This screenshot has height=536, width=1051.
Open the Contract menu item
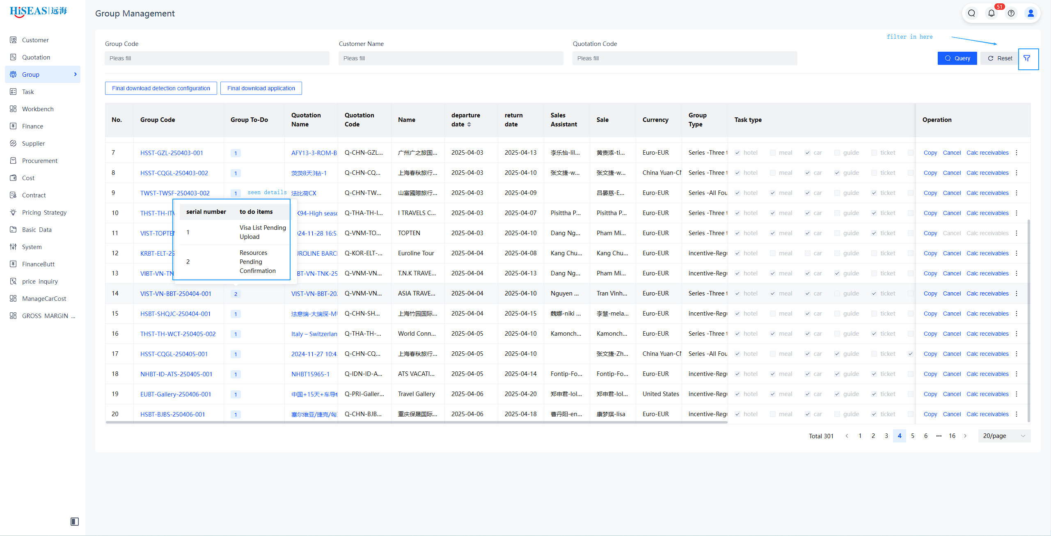(x=43, y=195)
